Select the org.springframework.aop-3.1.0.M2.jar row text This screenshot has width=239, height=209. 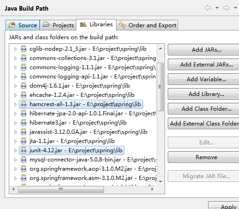[x=93, y=169]
